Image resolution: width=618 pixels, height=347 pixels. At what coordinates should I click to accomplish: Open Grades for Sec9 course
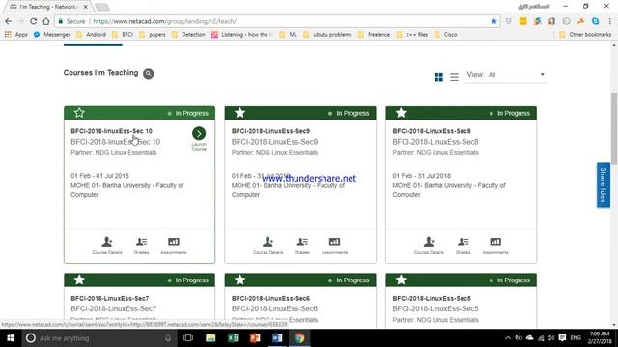(x=302, y=245)
